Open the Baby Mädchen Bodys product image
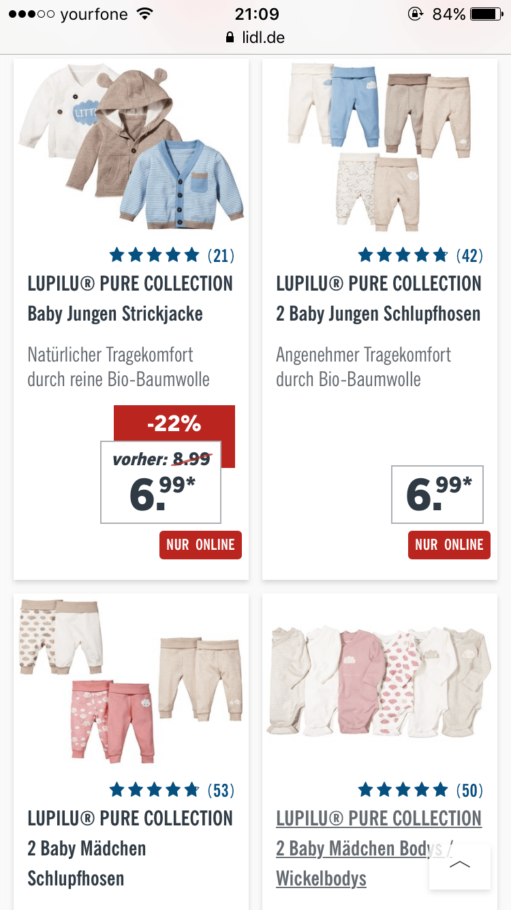The height and width of the screenshot is (910, 511). (x=380, y=682)
